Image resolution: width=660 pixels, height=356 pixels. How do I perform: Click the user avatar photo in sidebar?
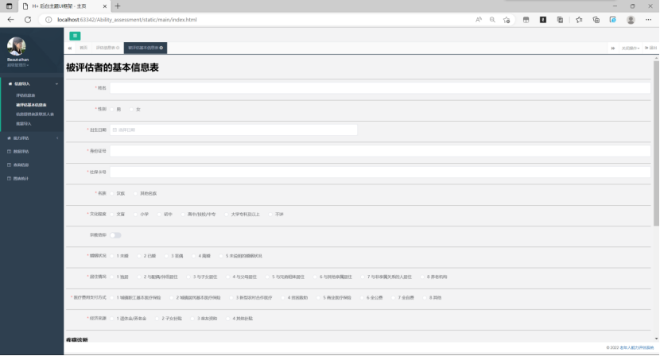[17, 46]
